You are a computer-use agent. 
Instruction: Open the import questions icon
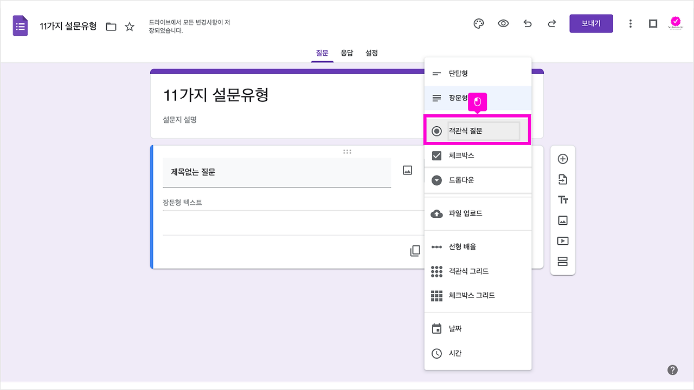pos(563,179)
